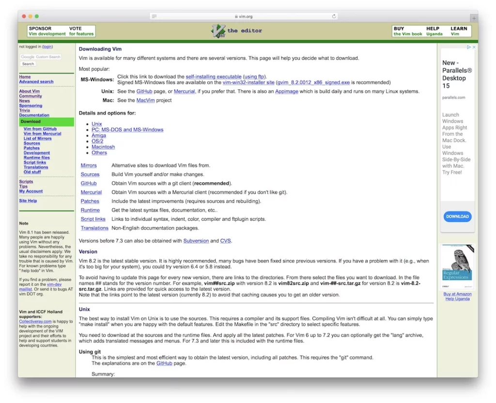Select the highlighted Download sidebar item

(46, 122)
